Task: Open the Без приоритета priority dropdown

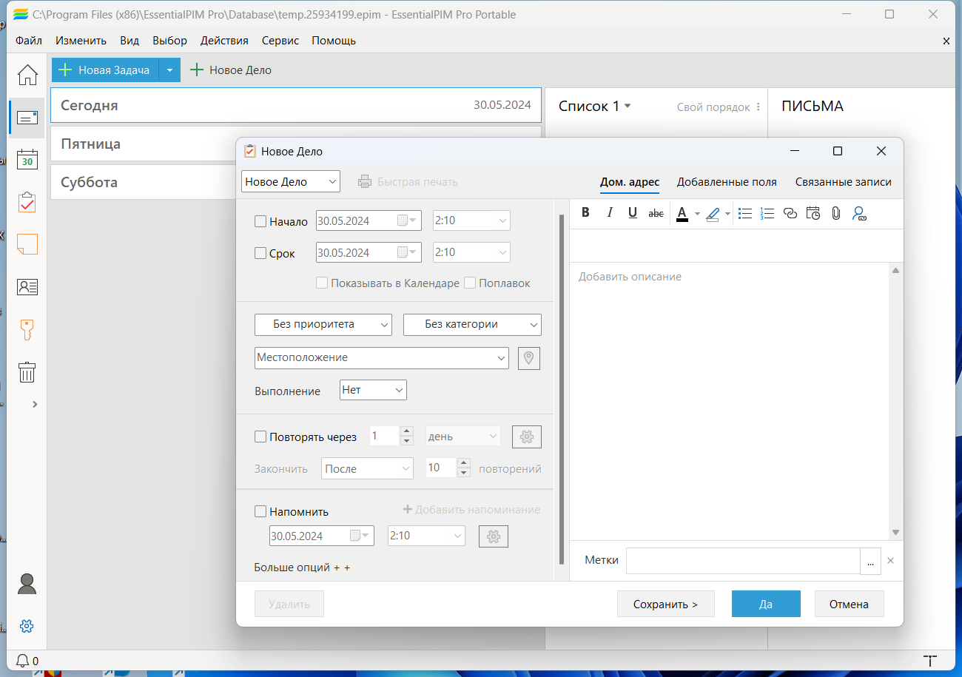Action: [323, 324]
